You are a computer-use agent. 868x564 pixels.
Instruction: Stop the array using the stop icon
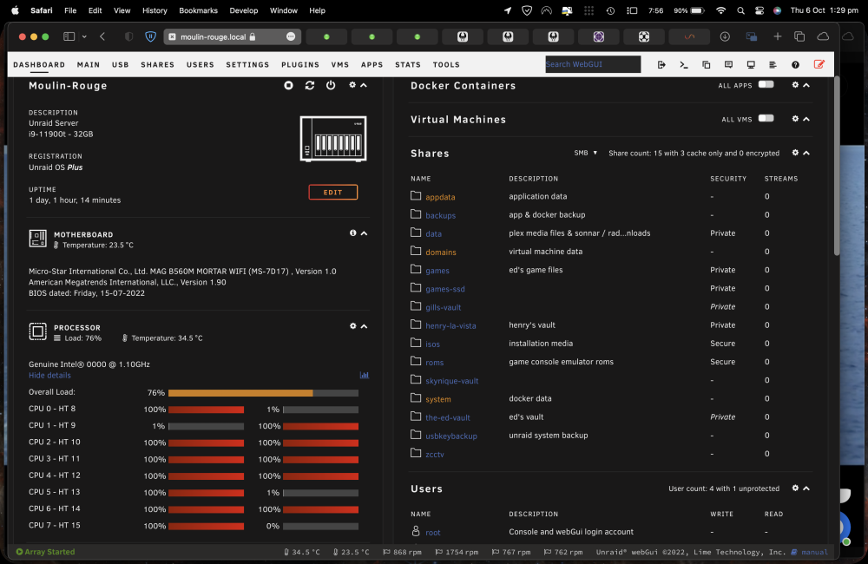point(288,85)
